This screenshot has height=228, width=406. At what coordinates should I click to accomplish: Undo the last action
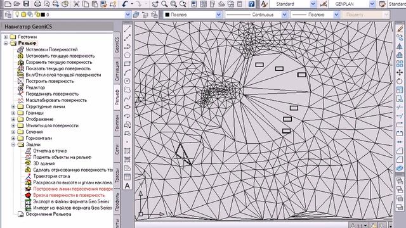pos(125,4)
